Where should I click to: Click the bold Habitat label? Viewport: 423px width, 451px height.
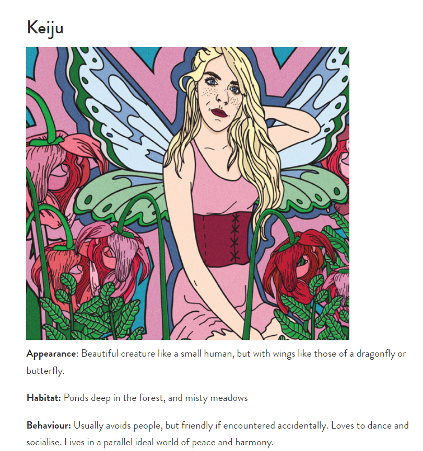(x=44, y=398)
